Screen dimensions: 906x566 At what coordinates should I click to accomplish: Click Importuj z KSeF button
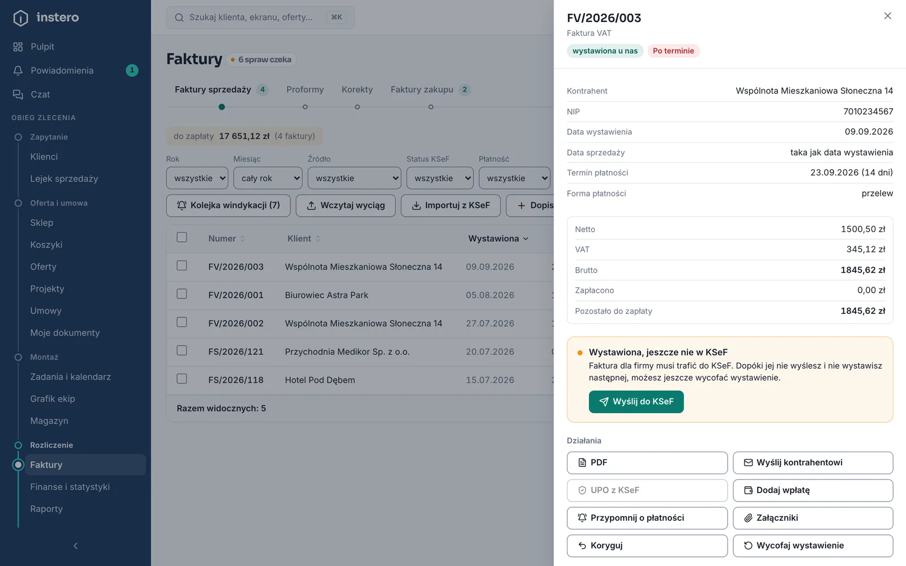(451, 205)
